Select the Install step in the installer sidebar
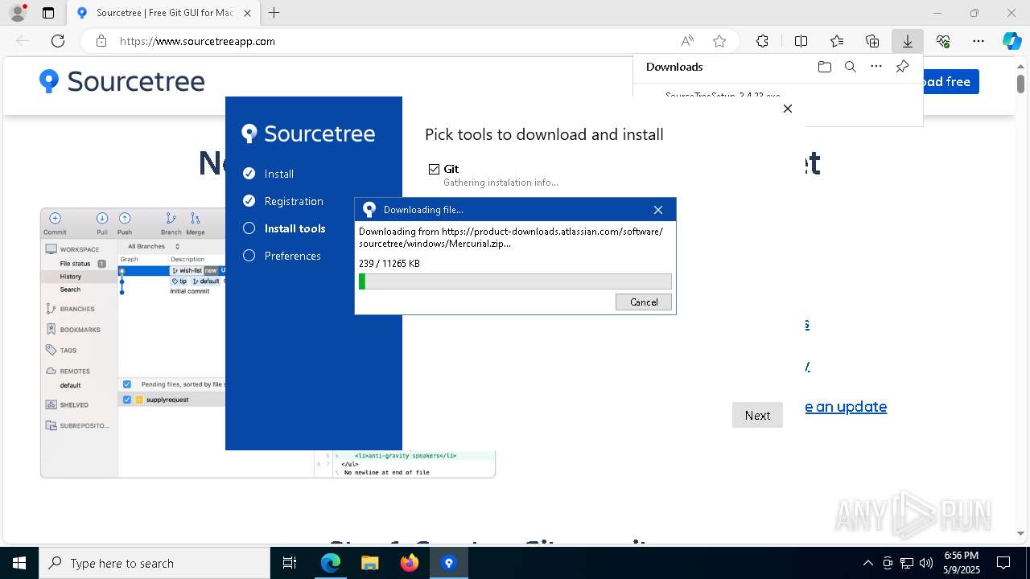Image resolution: width=1030 pixels, height=579 pixels. [278, 174]
